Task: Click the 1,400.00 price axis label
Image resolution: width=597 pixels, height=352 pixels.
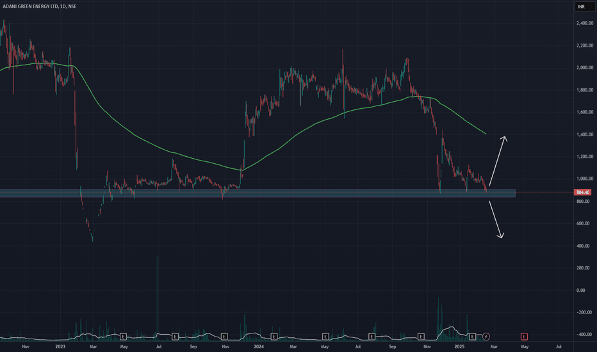Action: [585, 134]
